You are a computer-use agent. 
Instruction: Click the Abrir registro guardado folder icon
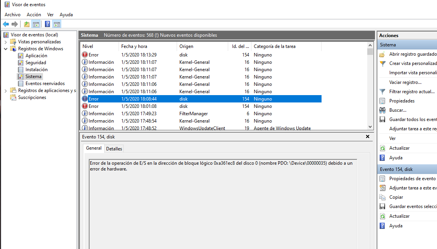click(x=382, y=54)
